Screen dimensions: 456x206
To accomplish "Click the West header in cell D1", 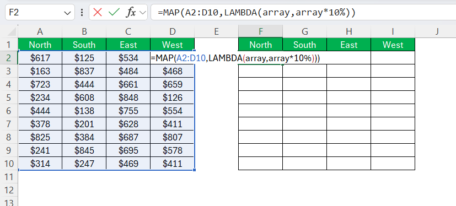I will pos(173,45).
